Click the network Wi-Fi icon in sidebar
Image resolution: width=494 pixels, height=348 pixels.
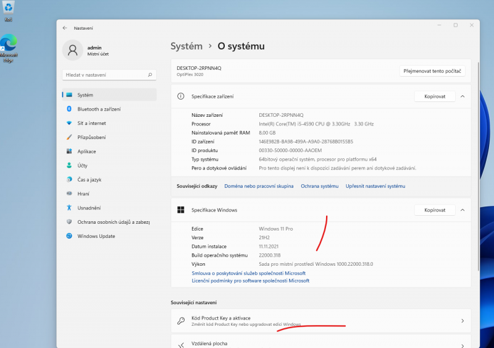pos(69,123)
